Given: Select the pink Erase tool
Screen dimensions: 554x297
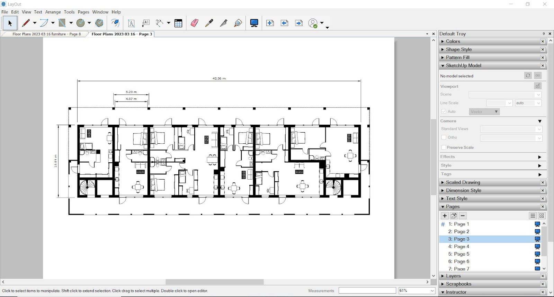Looking at the screenshot, I should [195, 23].
